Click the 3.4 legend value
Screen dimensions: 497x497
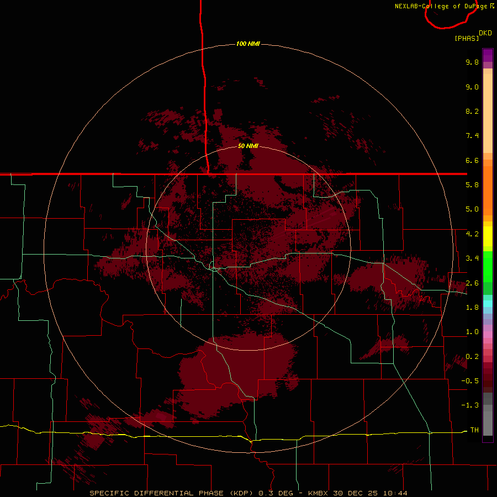pos(472,258)
